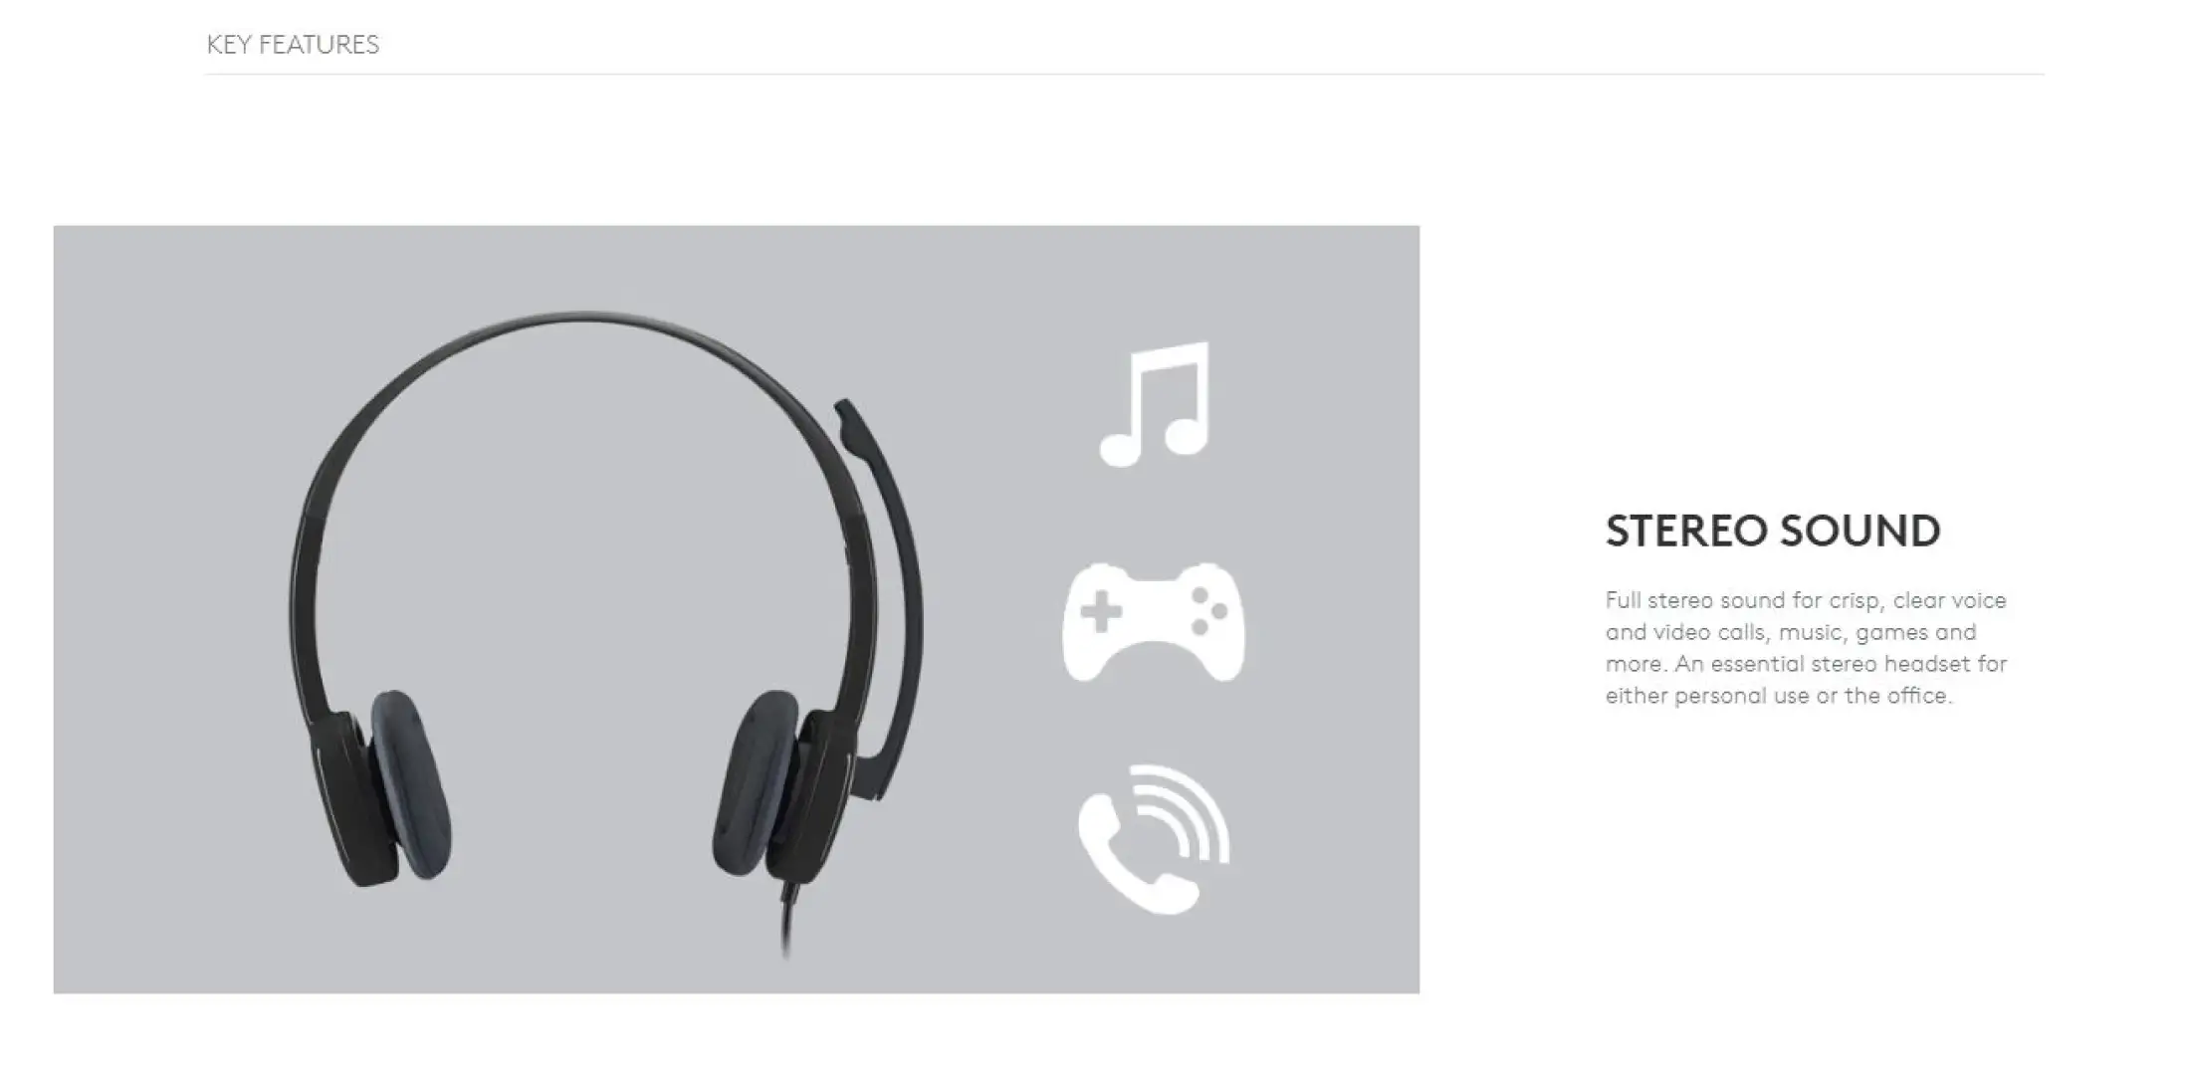Click the word SOUND in the heading
The width and height of the screenshot is (2190, 1079).
point(1860,532)
